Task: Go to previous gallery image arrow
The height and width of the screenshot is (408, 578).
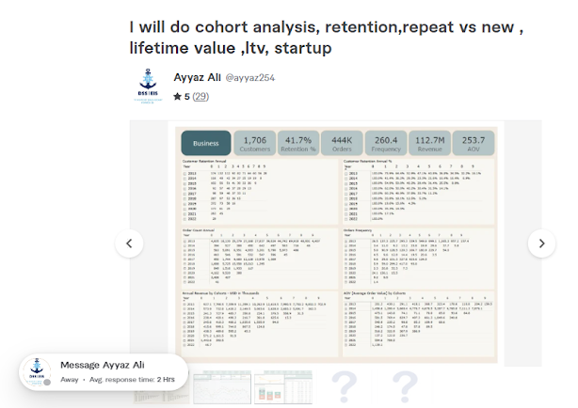Action: (129, 243)
